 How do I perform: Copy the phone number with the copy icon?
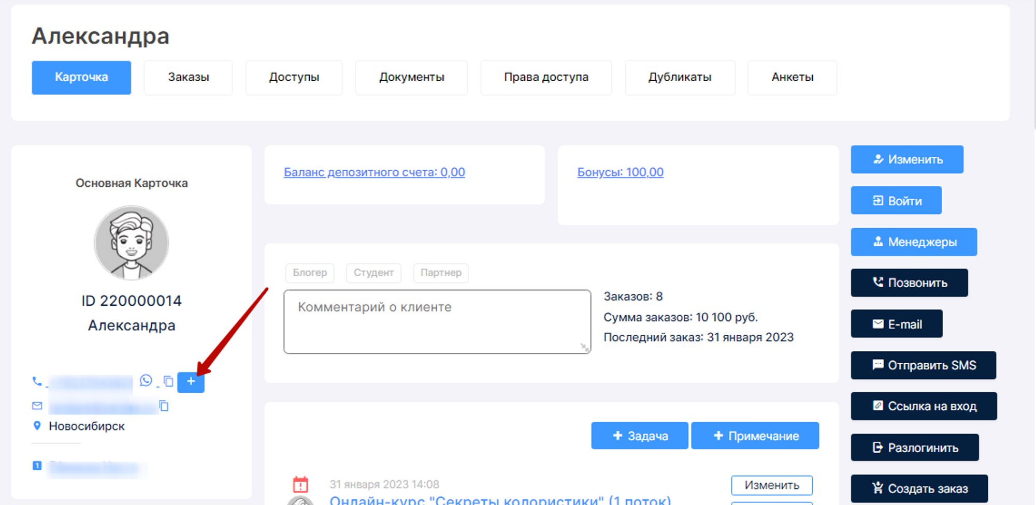[x=168, y=381]
